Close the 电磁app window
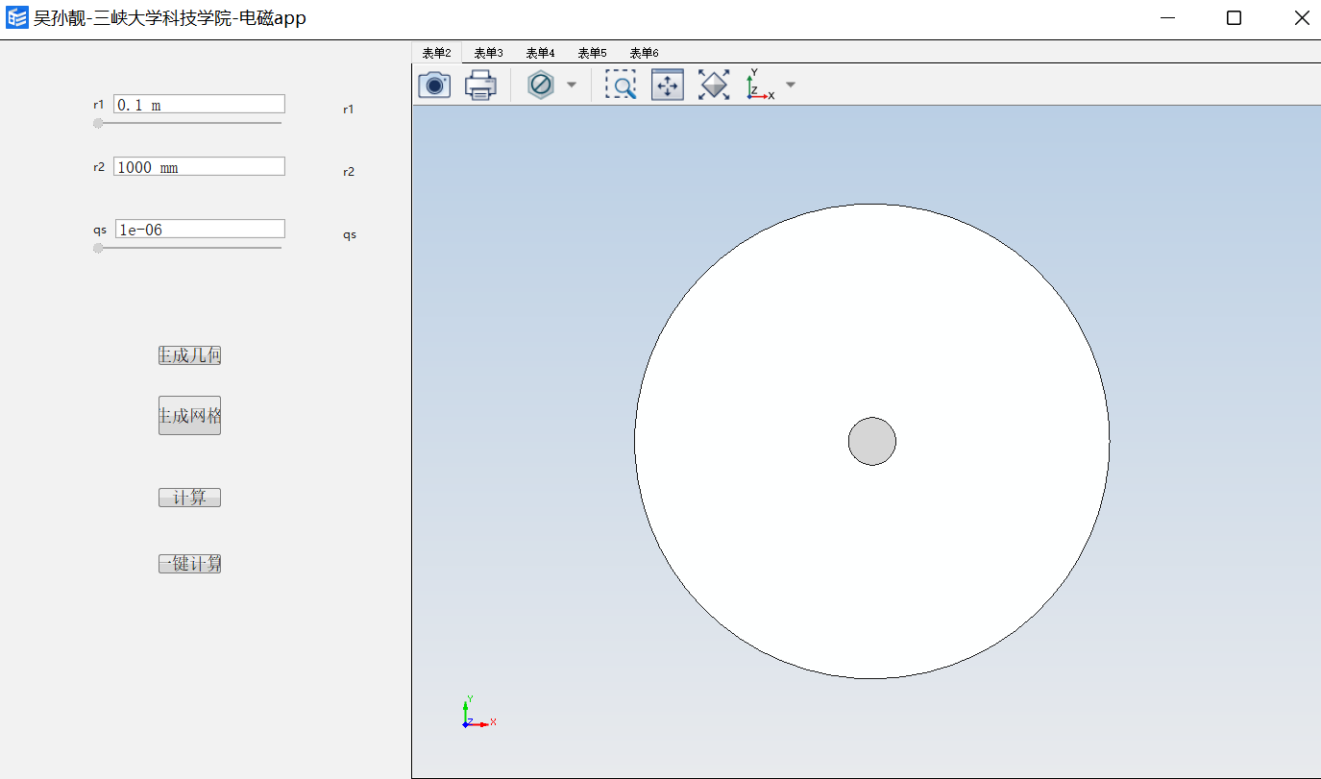This screenshot has width=1321, height=779. [1302, 17]
